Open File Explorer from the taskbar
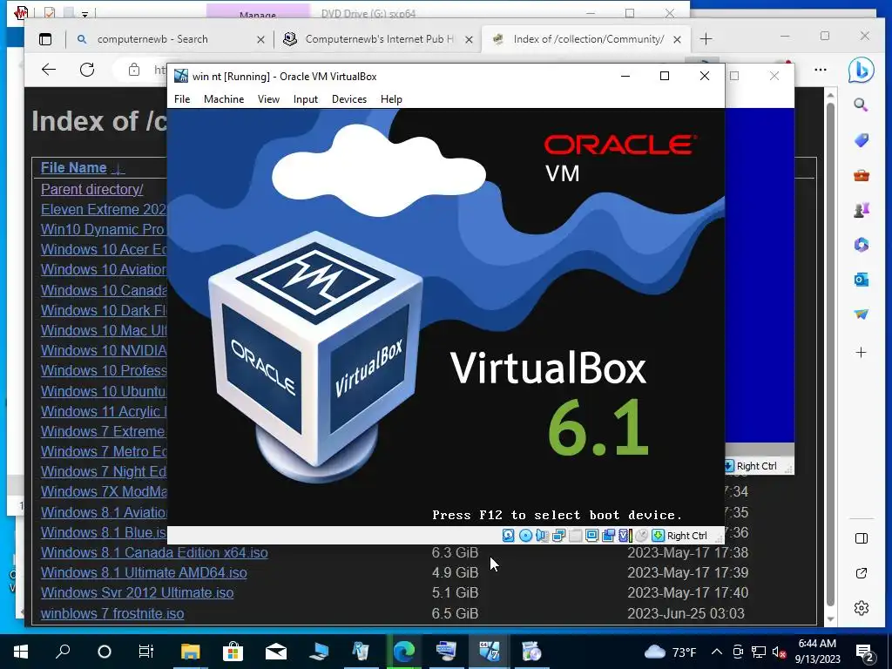 (x=191, y=652)
